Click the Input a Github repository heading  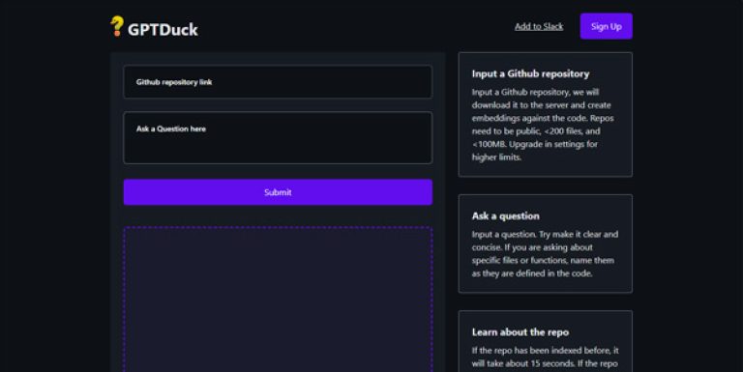tap(530, 73)
